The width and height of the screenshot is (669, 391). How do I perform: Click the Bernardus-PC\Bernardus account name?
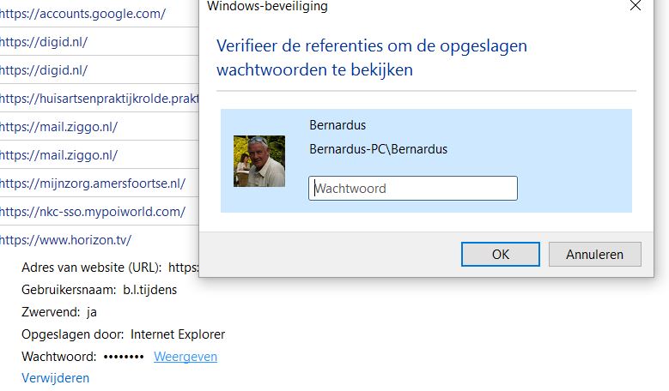coord(378,149)
